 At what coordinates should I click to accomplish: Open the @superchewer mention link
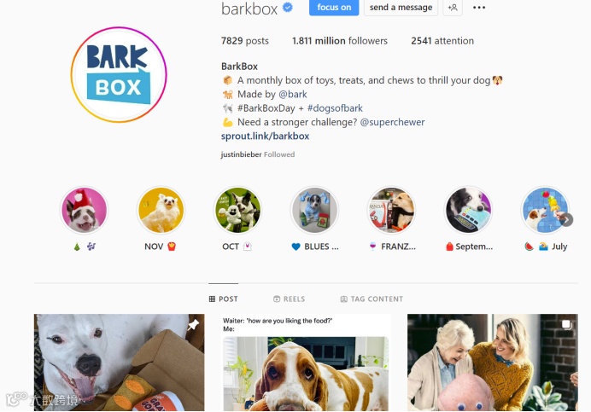pyautogui.click(x=392, y=122)
